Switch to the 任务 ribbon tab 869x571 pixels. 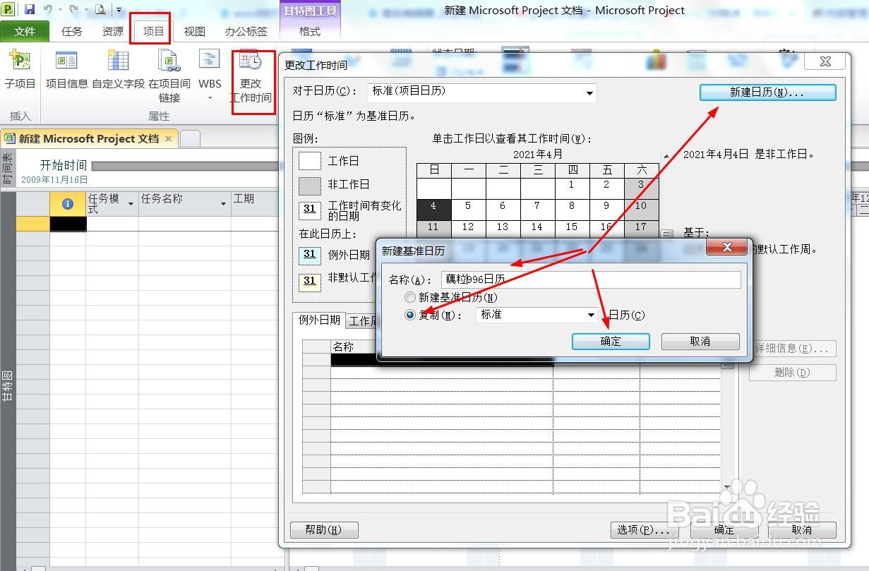point(72,31)
